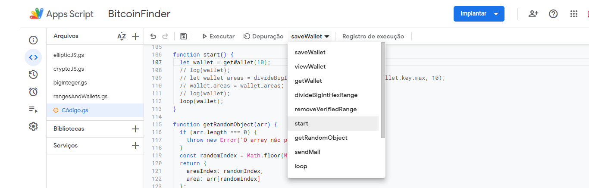Viewport: 589px width, 188px height.
Task: Collapse the saveWallet function selector
Action: pyautogui.click(x=310, y=37)
